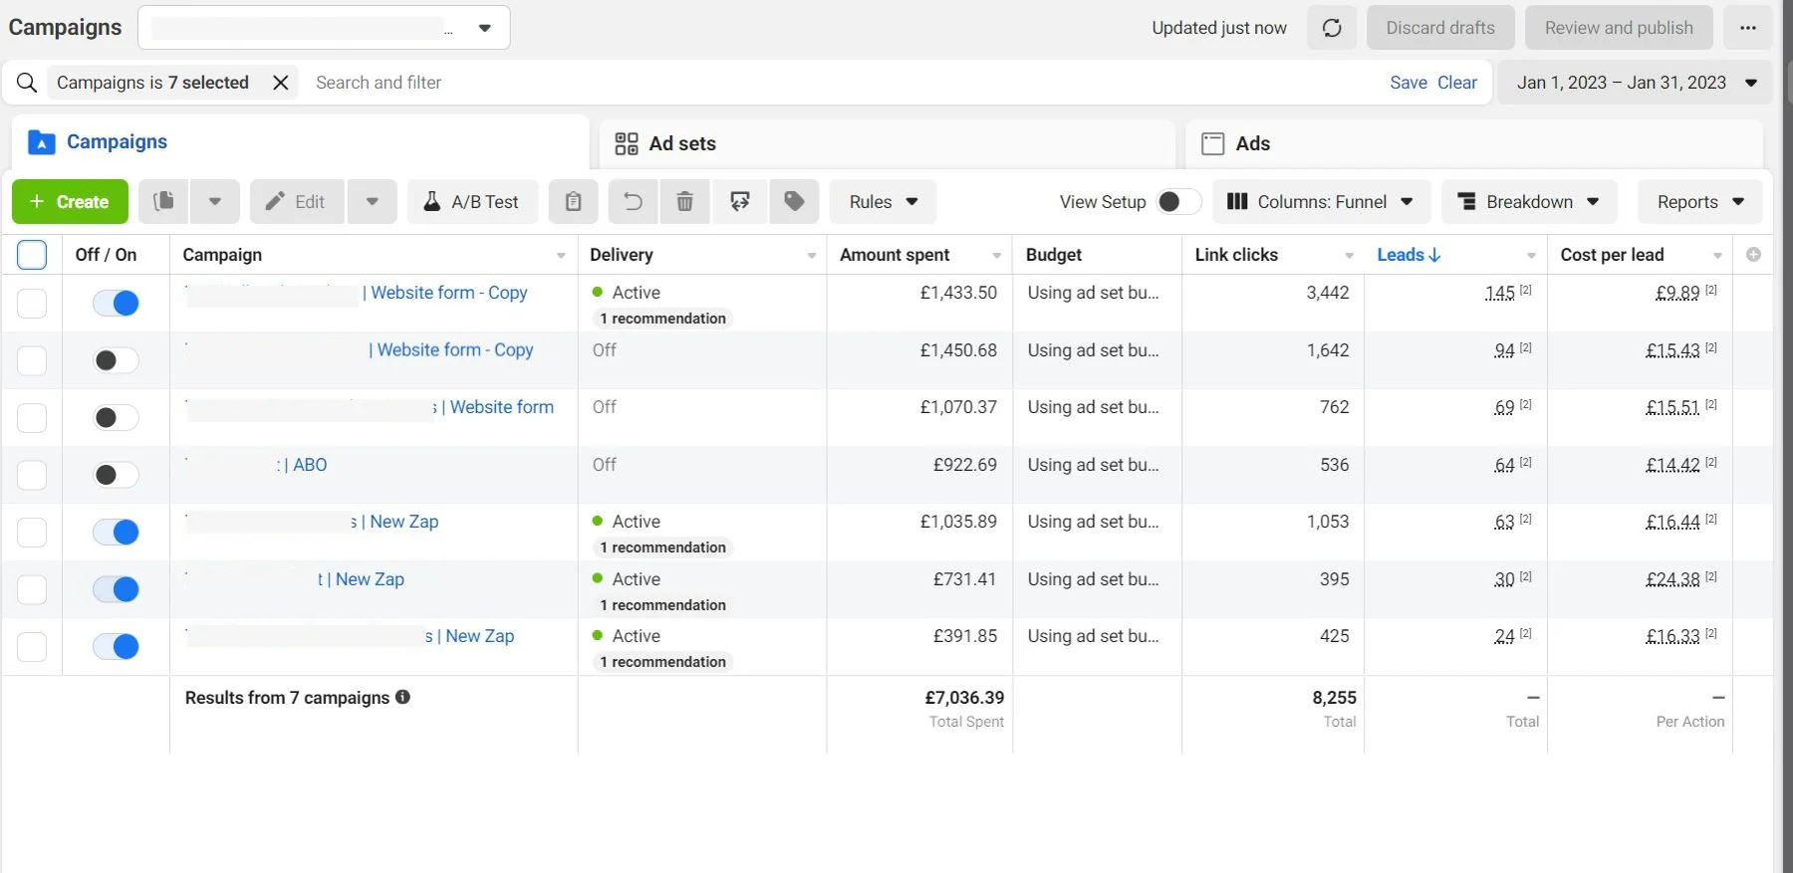Click the trash delete icon
The image size is (1793, 873).
685,201
